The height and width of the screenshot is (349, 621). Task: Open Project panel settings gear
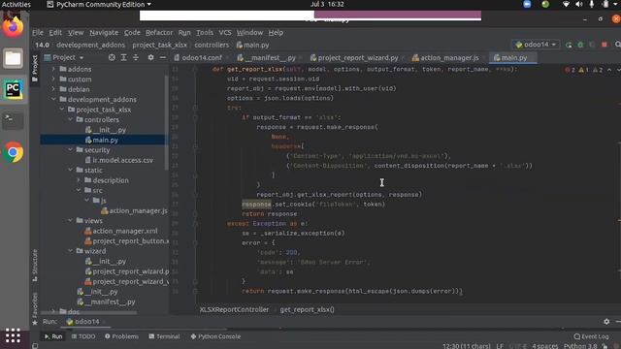tap(150, 58)
